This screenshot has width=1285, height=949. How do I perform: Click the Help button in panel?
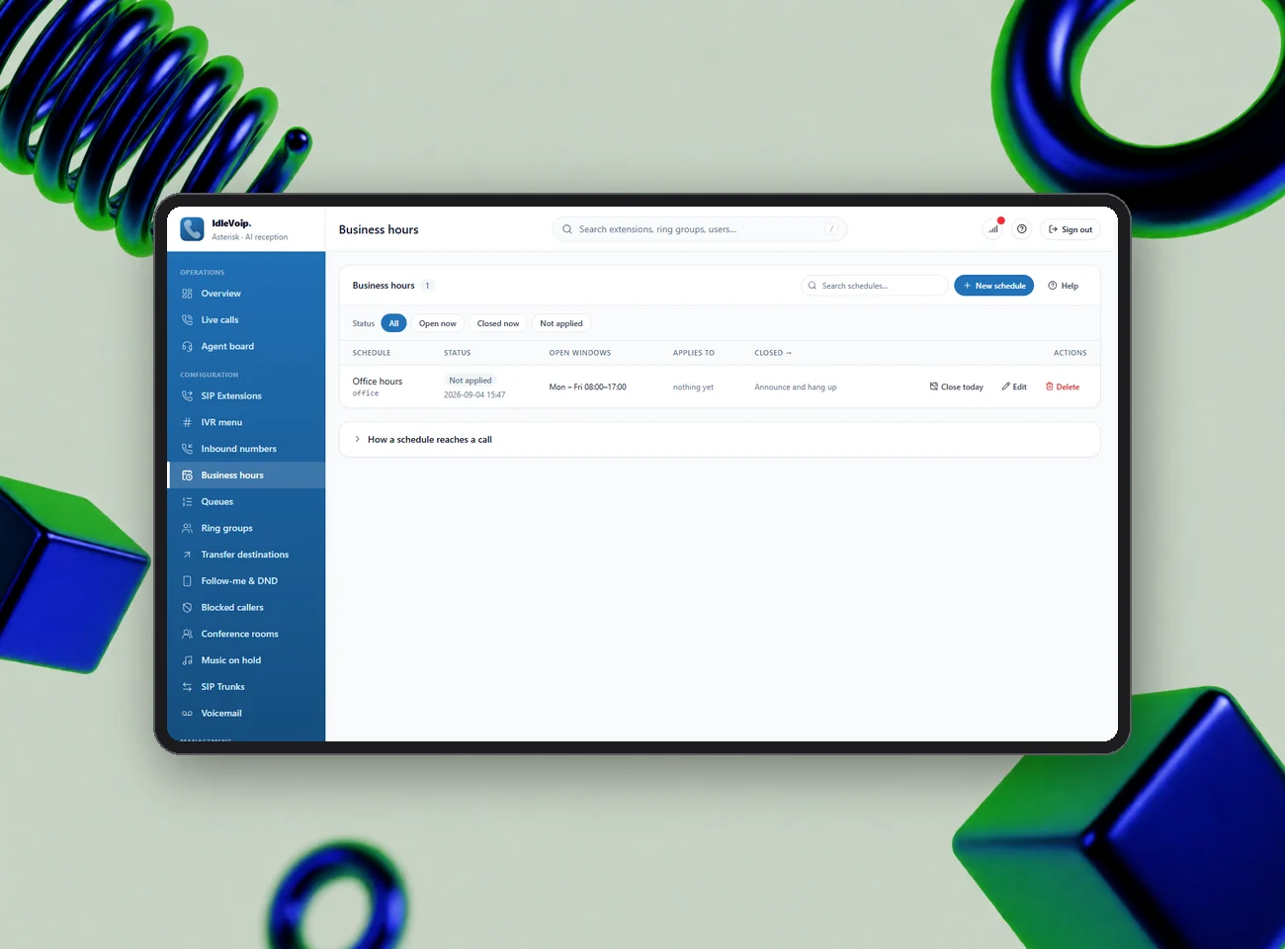(x=1064, y=286)
